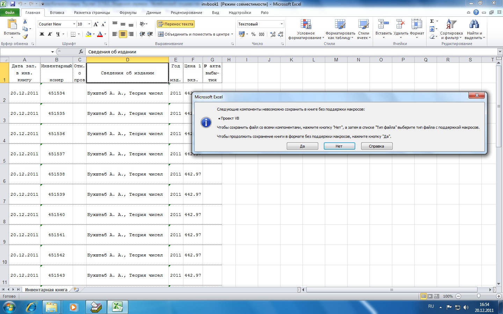Switch to the Формулы ribbon tab
This screenshot has width=503, height=314.
pos(128,13)
